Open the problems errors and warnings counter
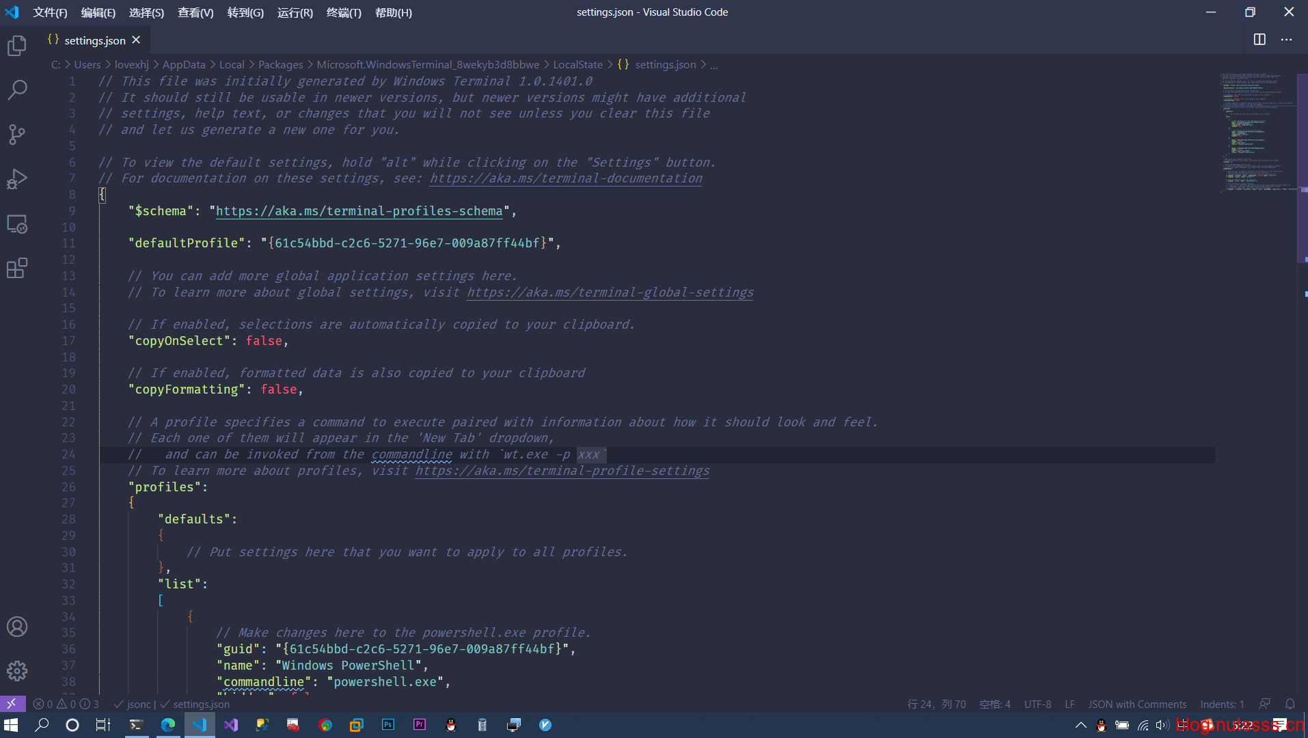1308x738 pixels. coord(66,704)
